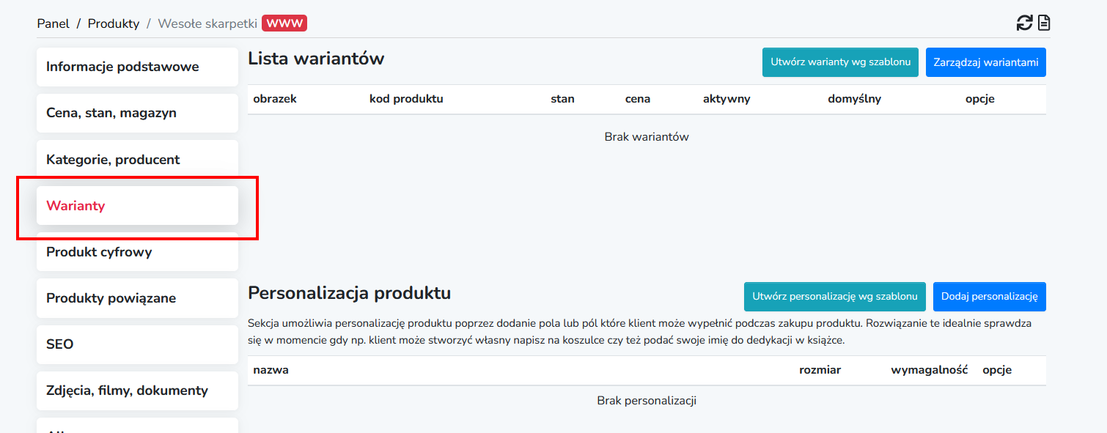Screen dimensions: 1107x433
Task: Click Utwórz personalizację wg szablonu button
Action: pos(835,297)
